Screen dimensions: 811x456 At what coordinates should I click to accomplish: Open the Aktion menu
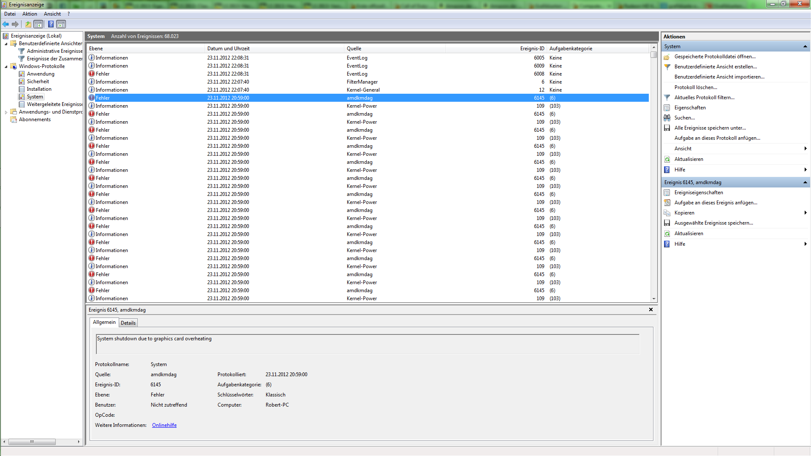click(x=30, y=14)
